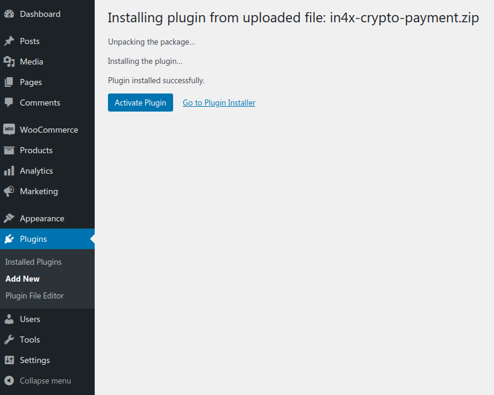
Task: Select the Plugins menu label
Action: click(33, 239)
